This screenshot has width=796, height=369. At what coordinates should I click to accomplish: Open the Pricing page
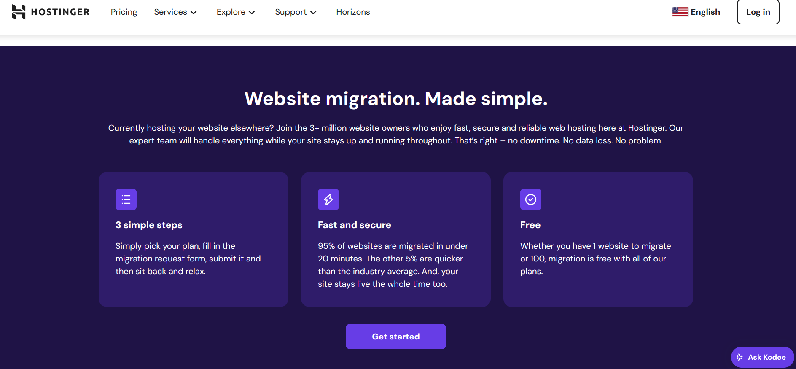click(124, 12)
